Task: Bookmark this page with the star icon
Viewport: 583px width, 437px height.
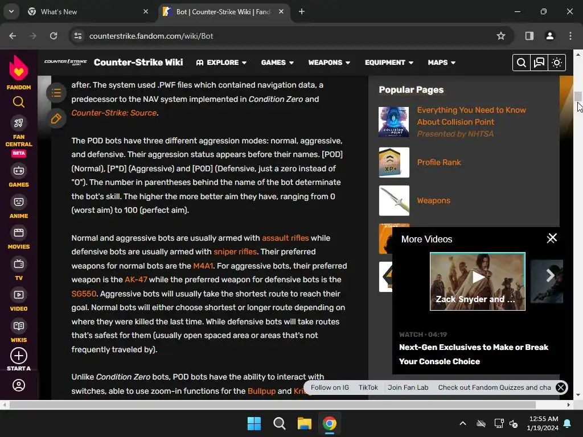Action: 501,36
